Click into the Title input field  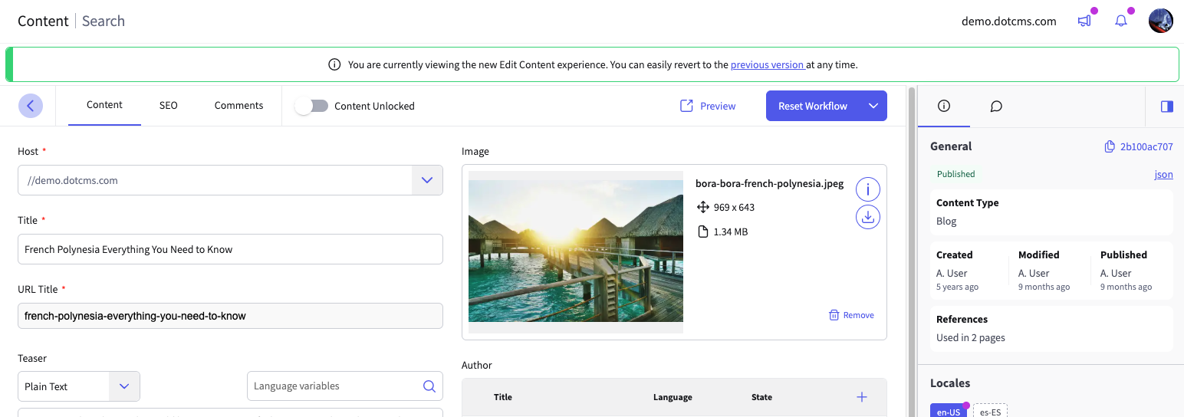pyautogui.click(x=230, y=249)
